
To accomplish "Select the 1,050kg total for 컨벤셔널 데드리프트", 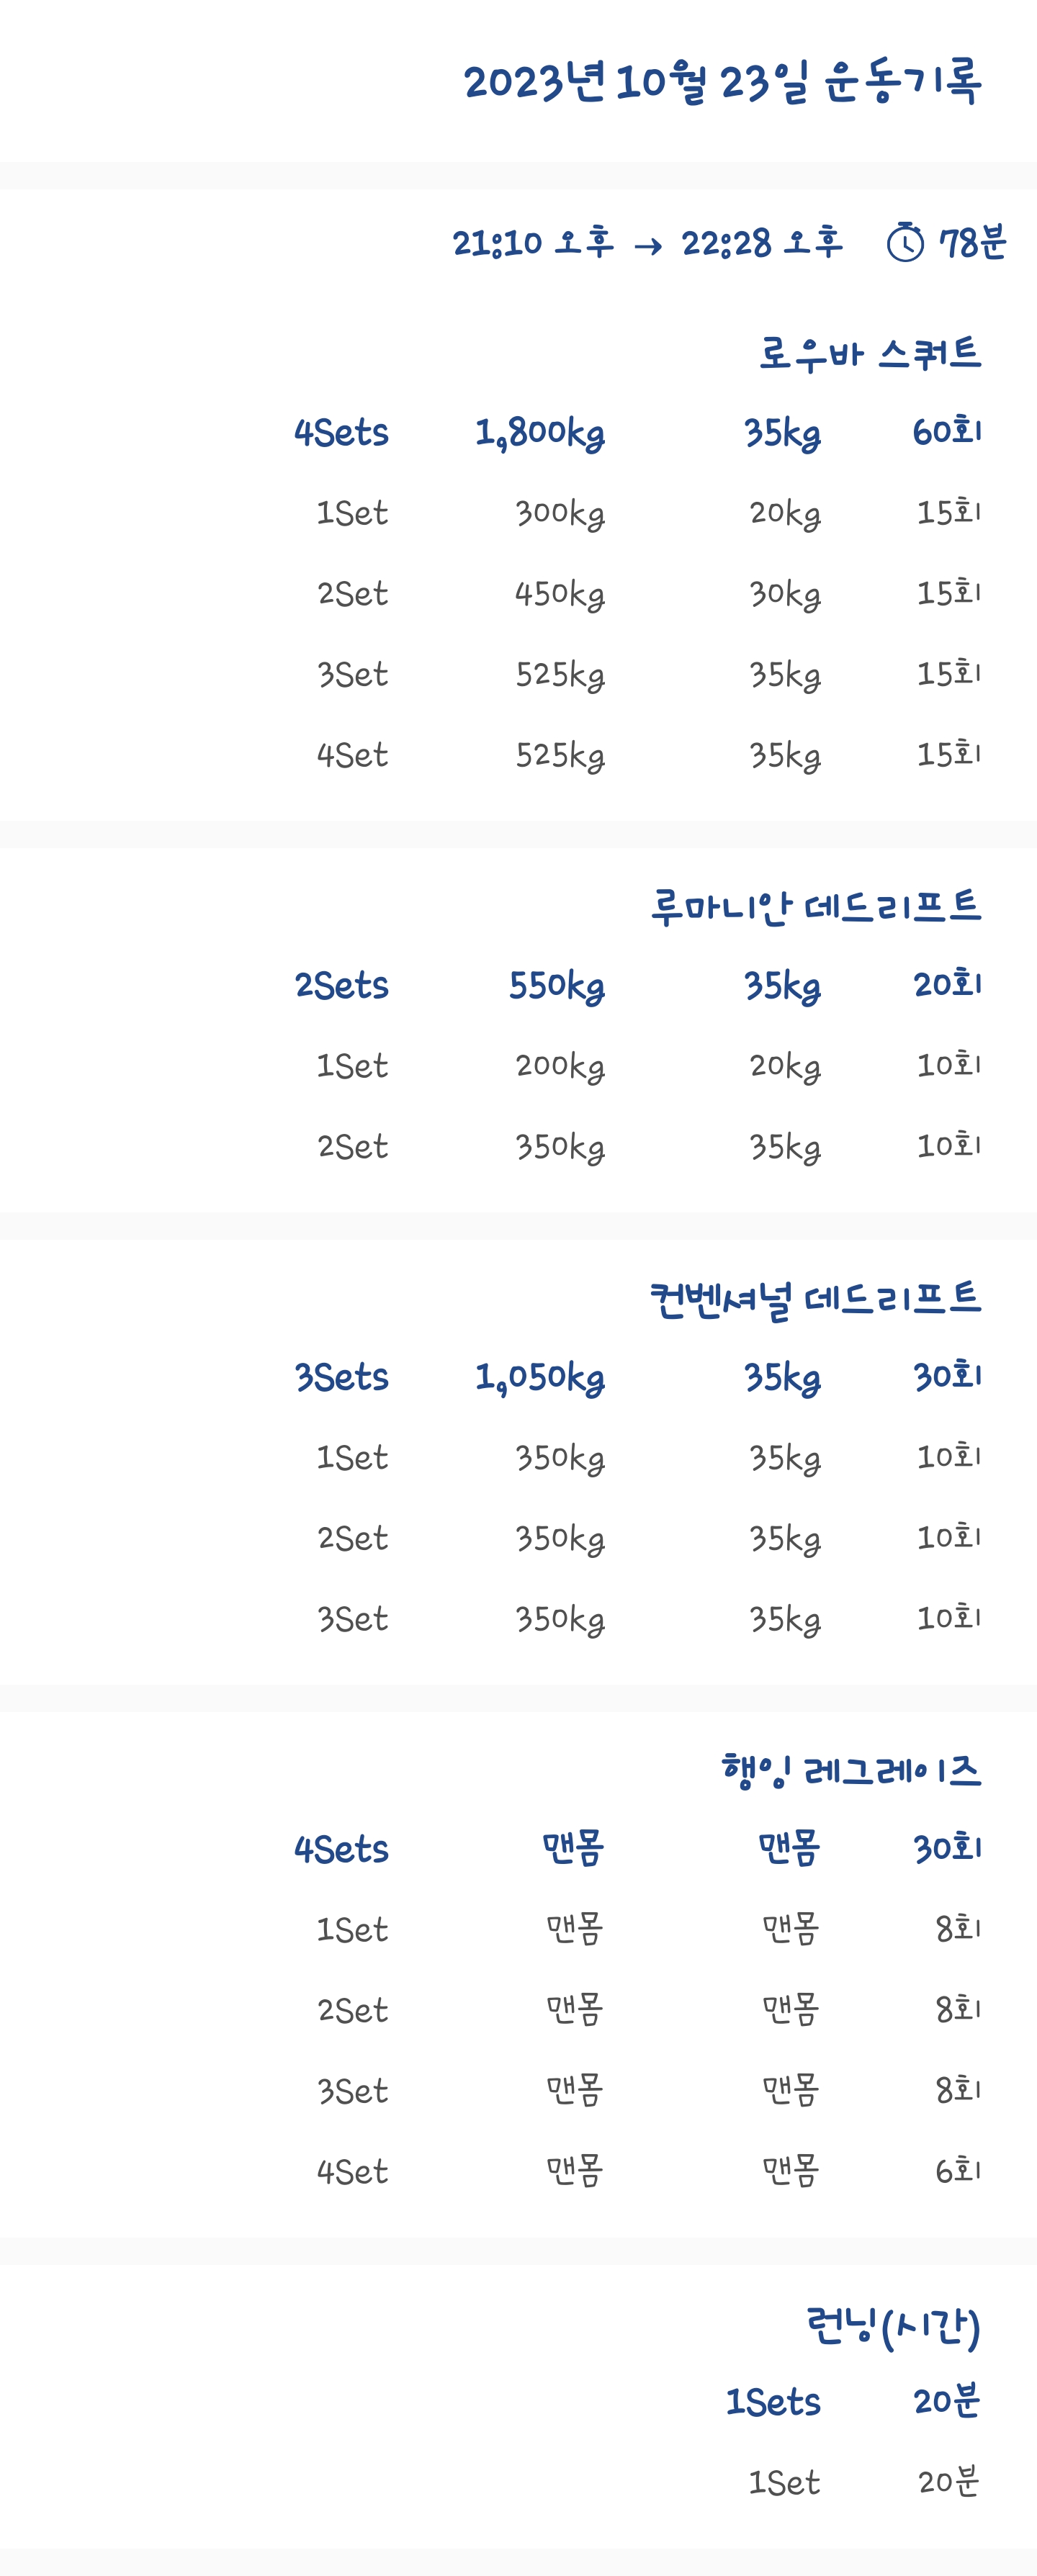I will 540,1378.
